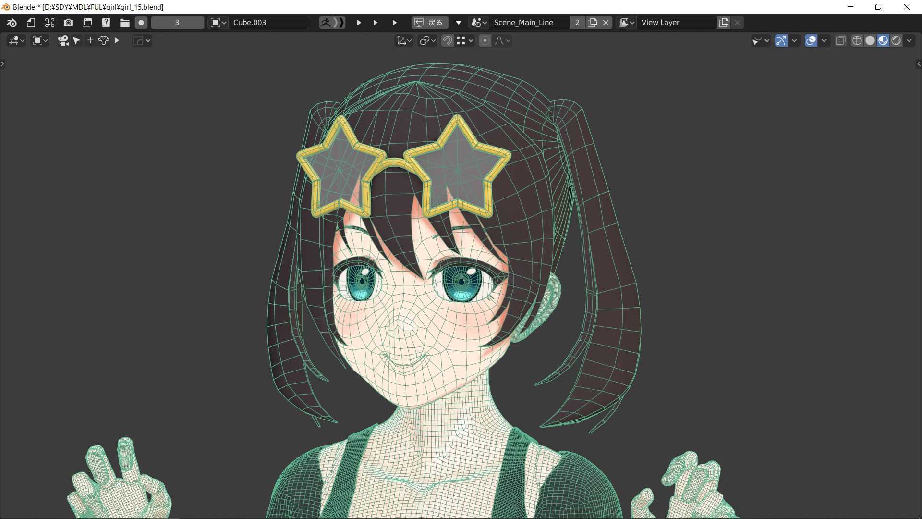Open the overlays options dropdown arrow
Image resolution: width=922 pixels, height=519 pixels.
pos(824,41)
